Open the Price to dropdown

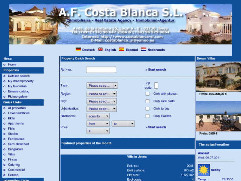pos(123,124)
